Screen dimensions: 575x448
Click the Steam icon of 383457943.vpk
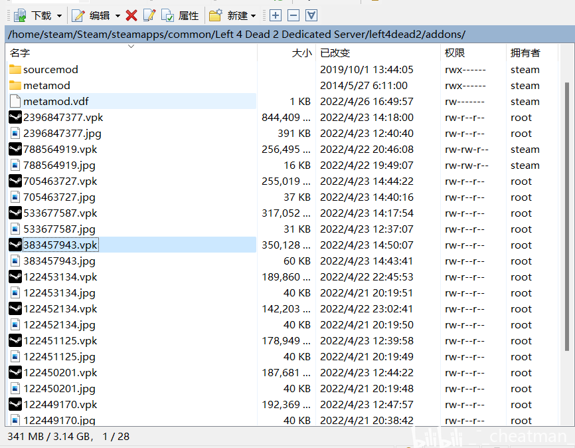15,245
